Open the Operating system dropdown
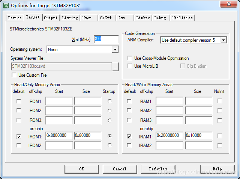Screen dimensions: 240x179 pos(115,50)
